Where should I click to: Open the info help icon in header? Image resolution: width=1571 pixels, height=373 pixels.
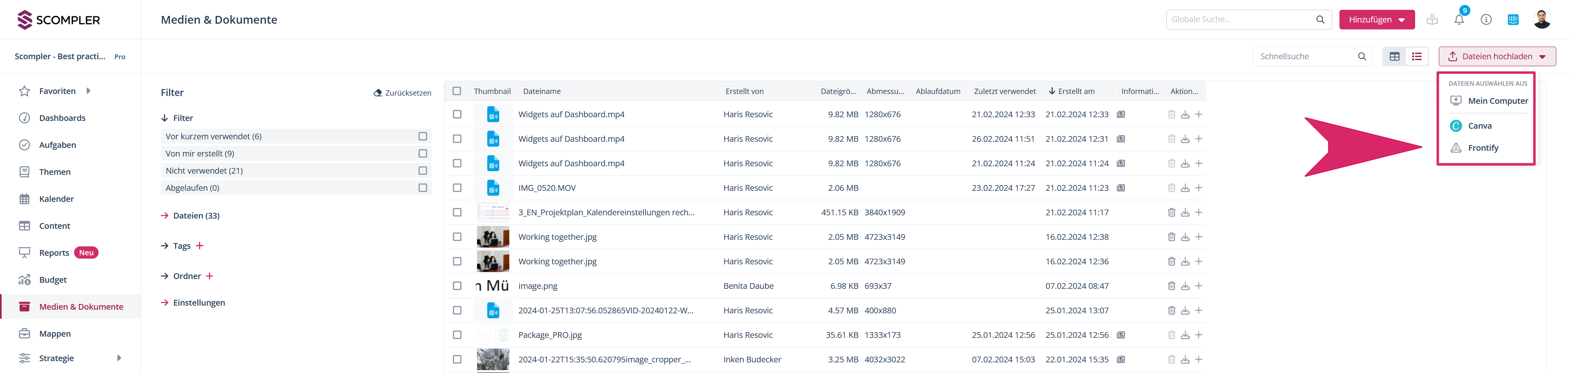[x=1486, y=20]
